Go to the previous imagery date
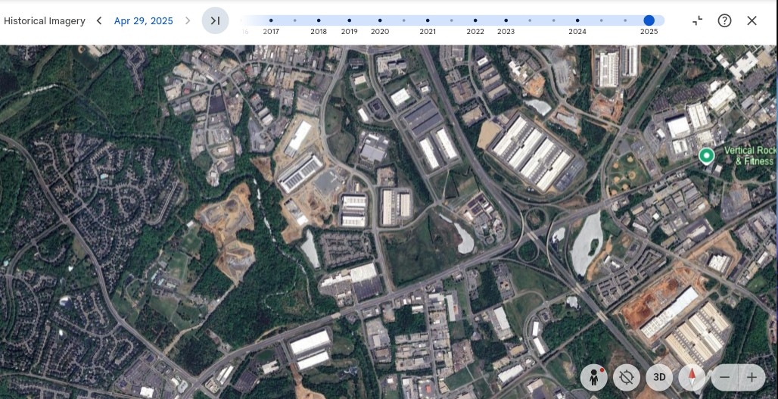 coord(99,20)
